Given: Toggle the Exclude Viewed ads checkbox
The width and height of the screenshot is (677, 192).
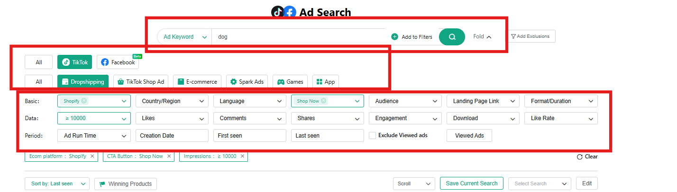Looking at the screenshot, I should point(373,135).
